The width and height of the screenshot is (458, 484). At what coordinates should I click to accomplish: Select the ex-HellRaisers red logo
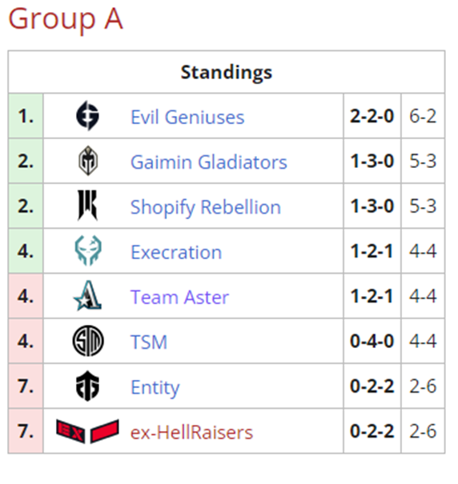point(88,431)
